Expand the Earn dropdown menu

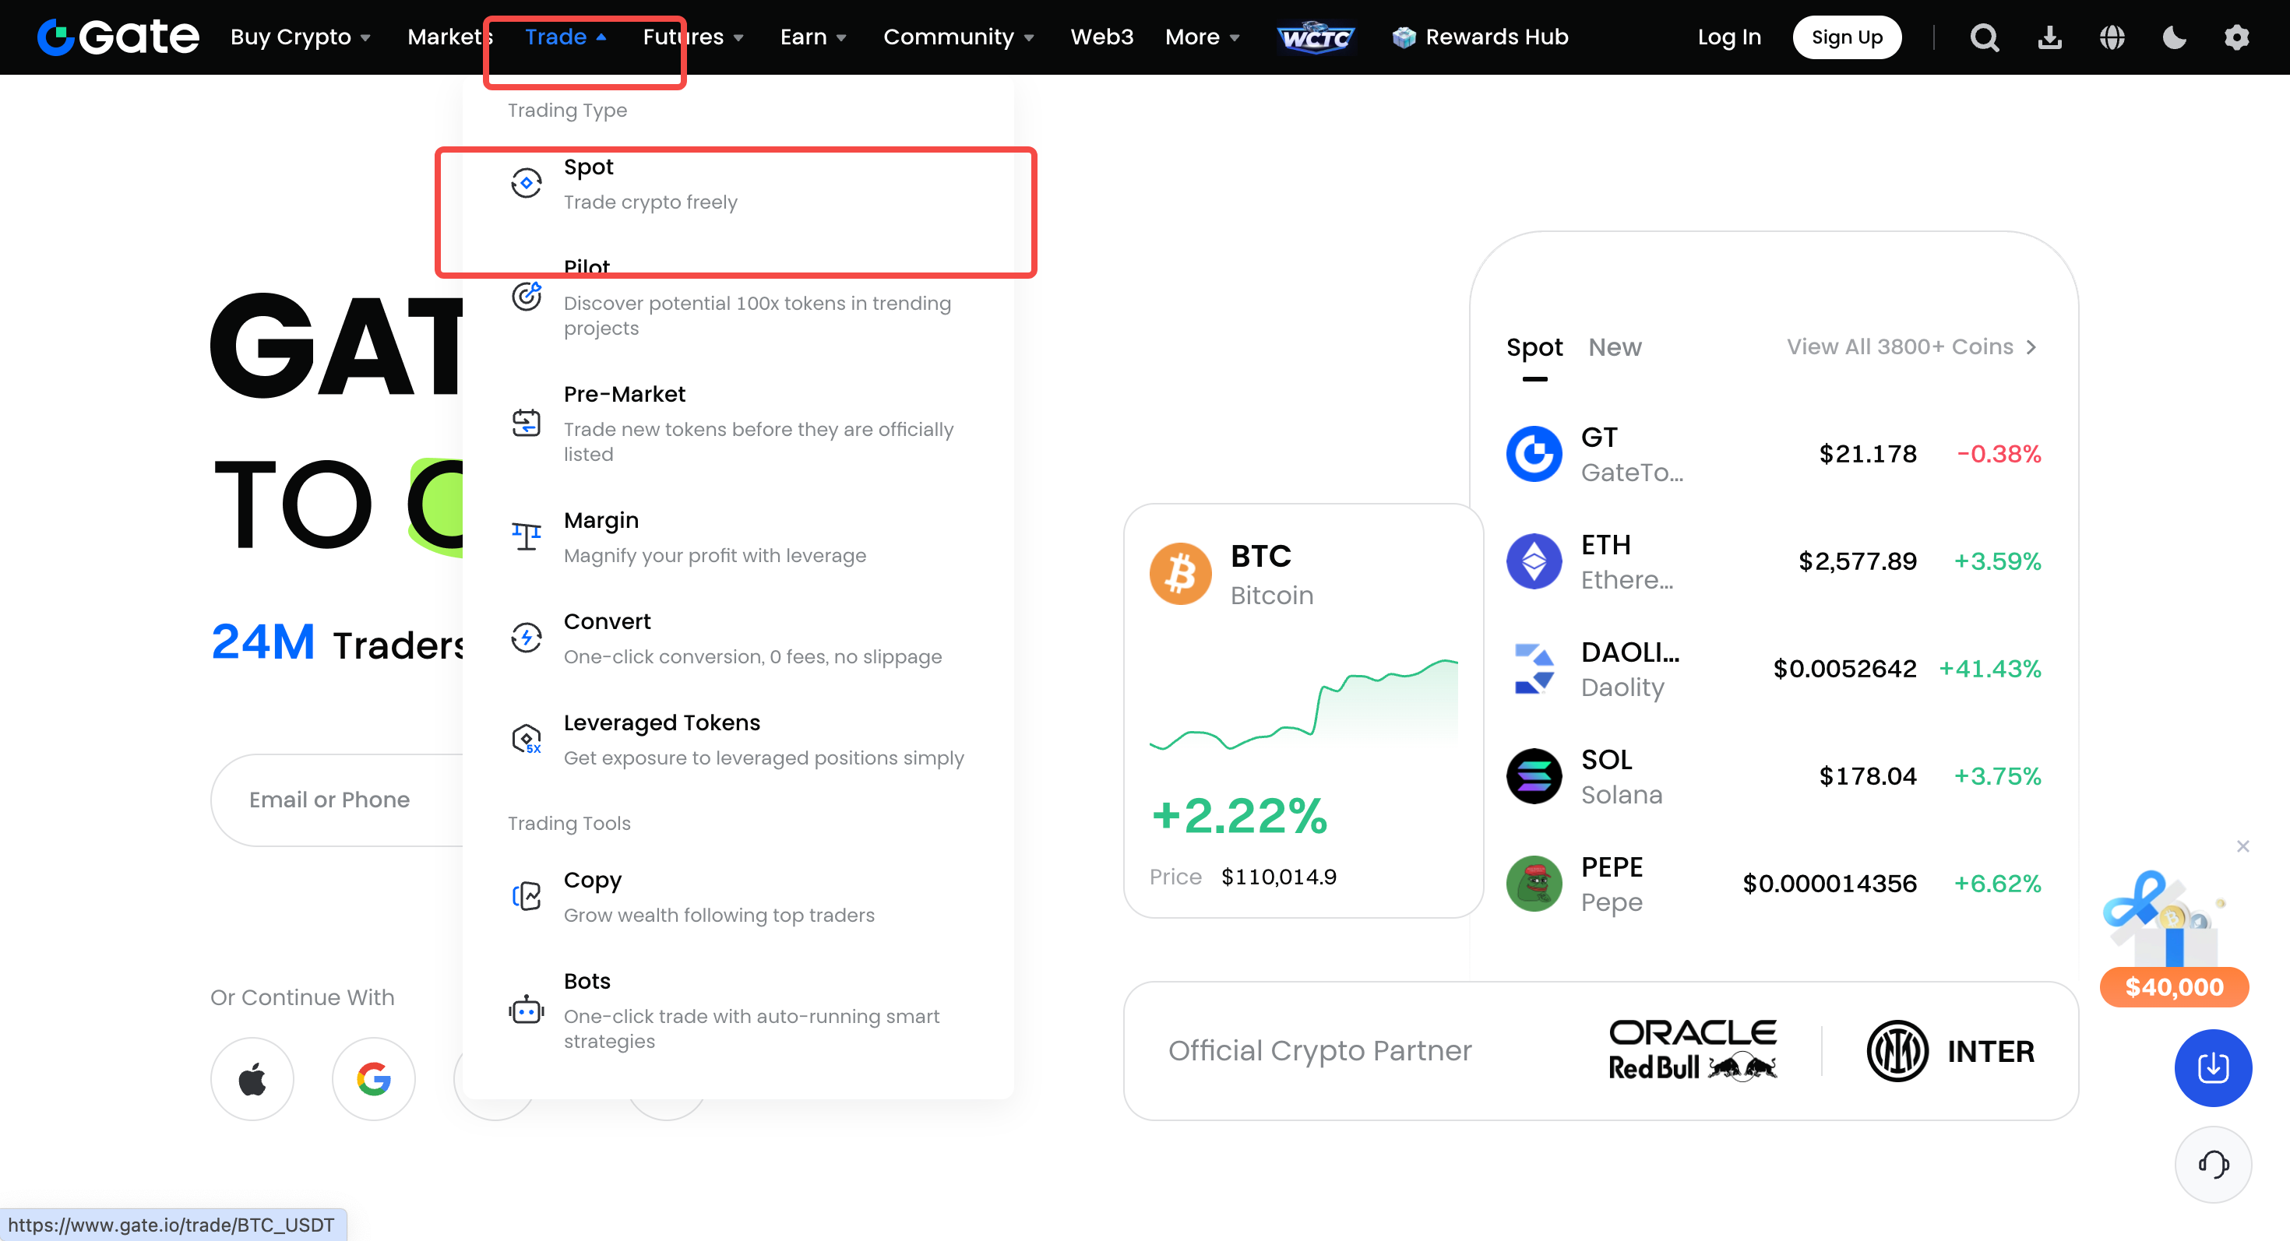[x=812, y=37]
